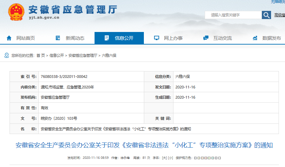Click the 发布机构 label cell
This screenshot has height=167, width=285.
click(24, 97)
